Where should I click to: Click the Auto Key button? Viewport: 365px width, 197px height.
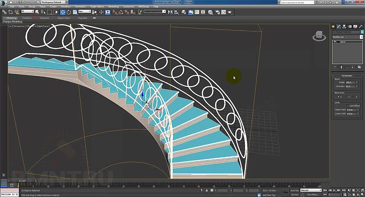click(295, 190)
